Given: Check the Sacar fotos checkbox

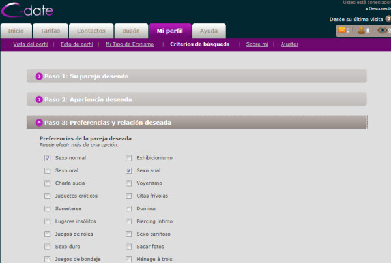Looking at the screenshot, I should (128, 247).
